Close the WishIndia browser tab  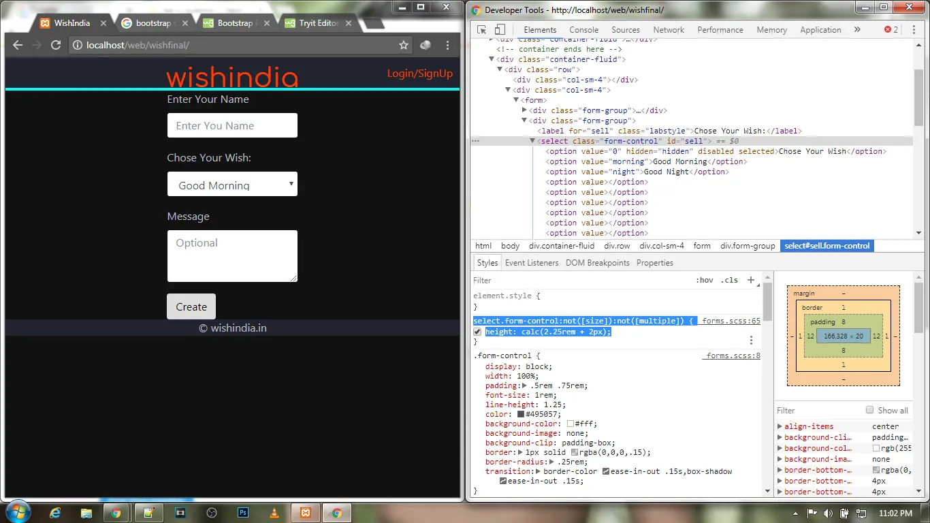tap(103, 23)
